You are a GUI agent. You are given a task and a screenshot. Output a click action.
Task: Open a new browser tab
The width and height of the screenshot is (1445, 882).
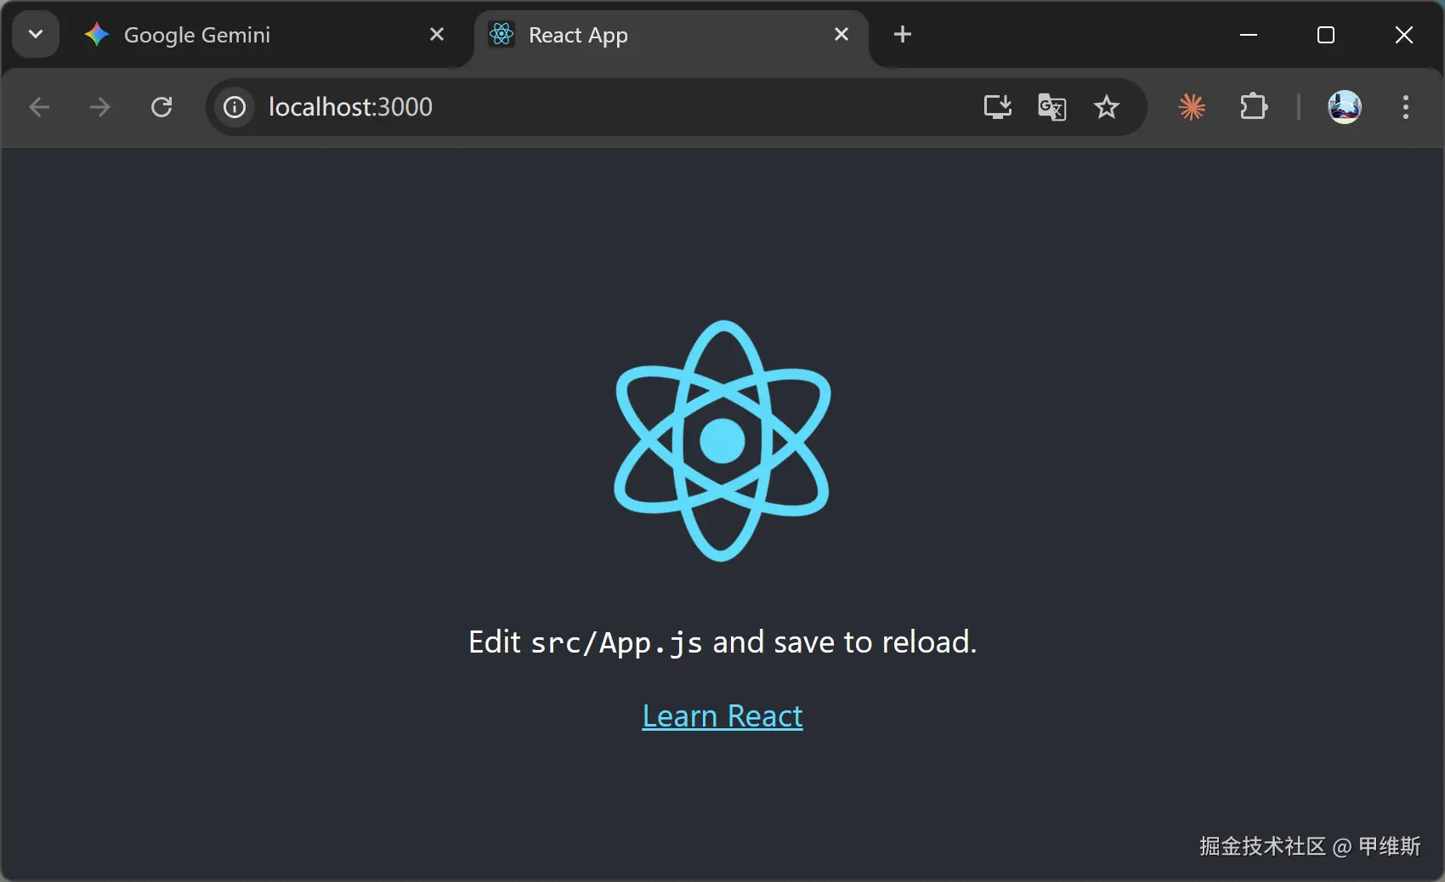tap(903, 35)
